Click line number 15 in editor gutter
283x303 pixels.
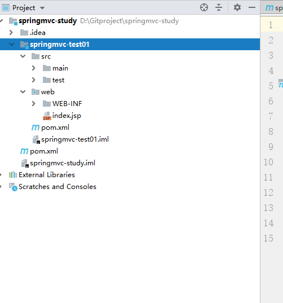(268, 238)
